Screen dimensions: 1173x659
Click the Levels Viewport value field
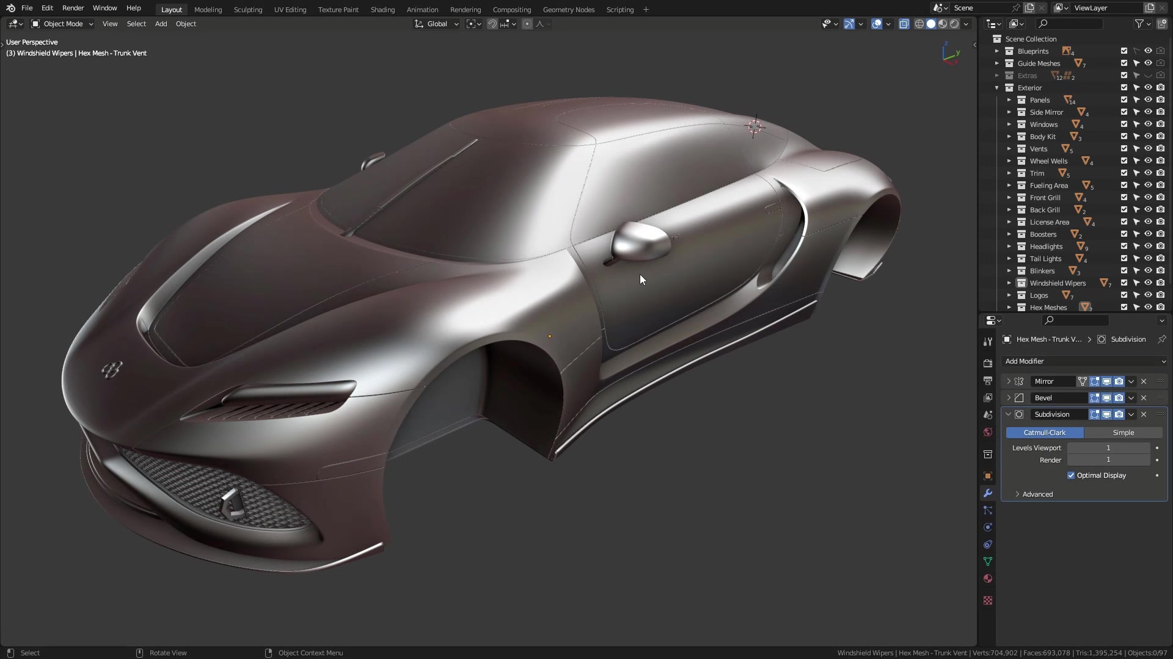[1108, 448]
